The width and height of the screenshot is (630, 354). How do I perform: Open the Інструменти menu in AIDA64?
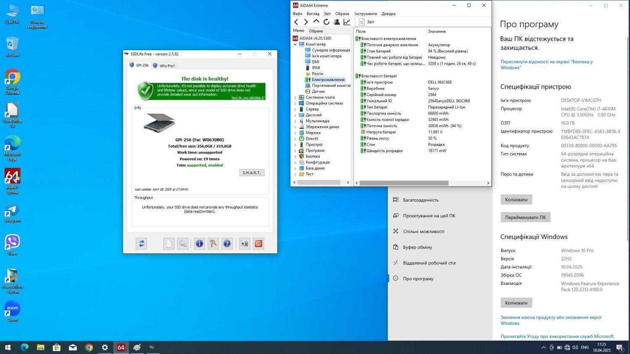(365, 14)
